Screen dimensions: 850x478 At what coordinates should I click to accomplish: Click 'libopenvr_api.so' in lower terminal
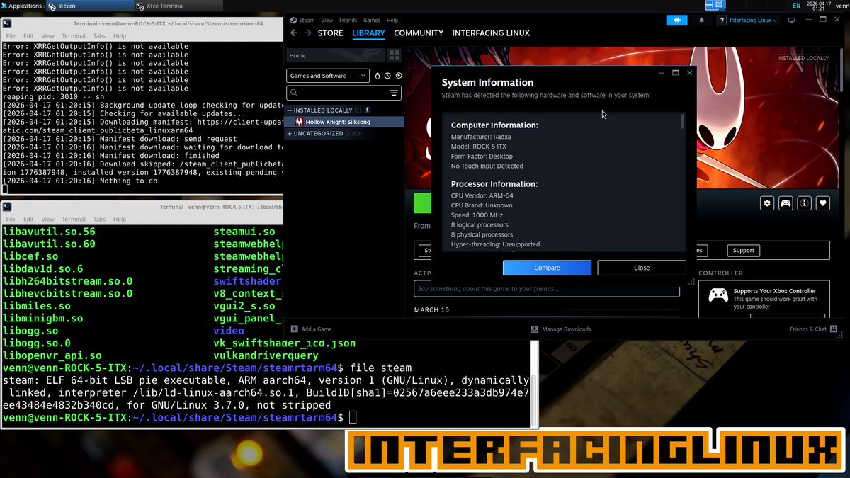(x=52, y=355)
